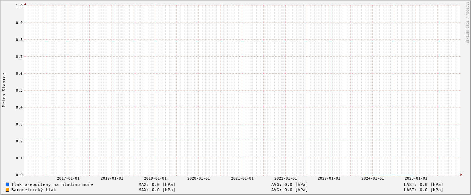The height and width of the screenshot is (195, 471).
Task: Click the 0.0 Y-axis tick label
Action: coord(19,175)
